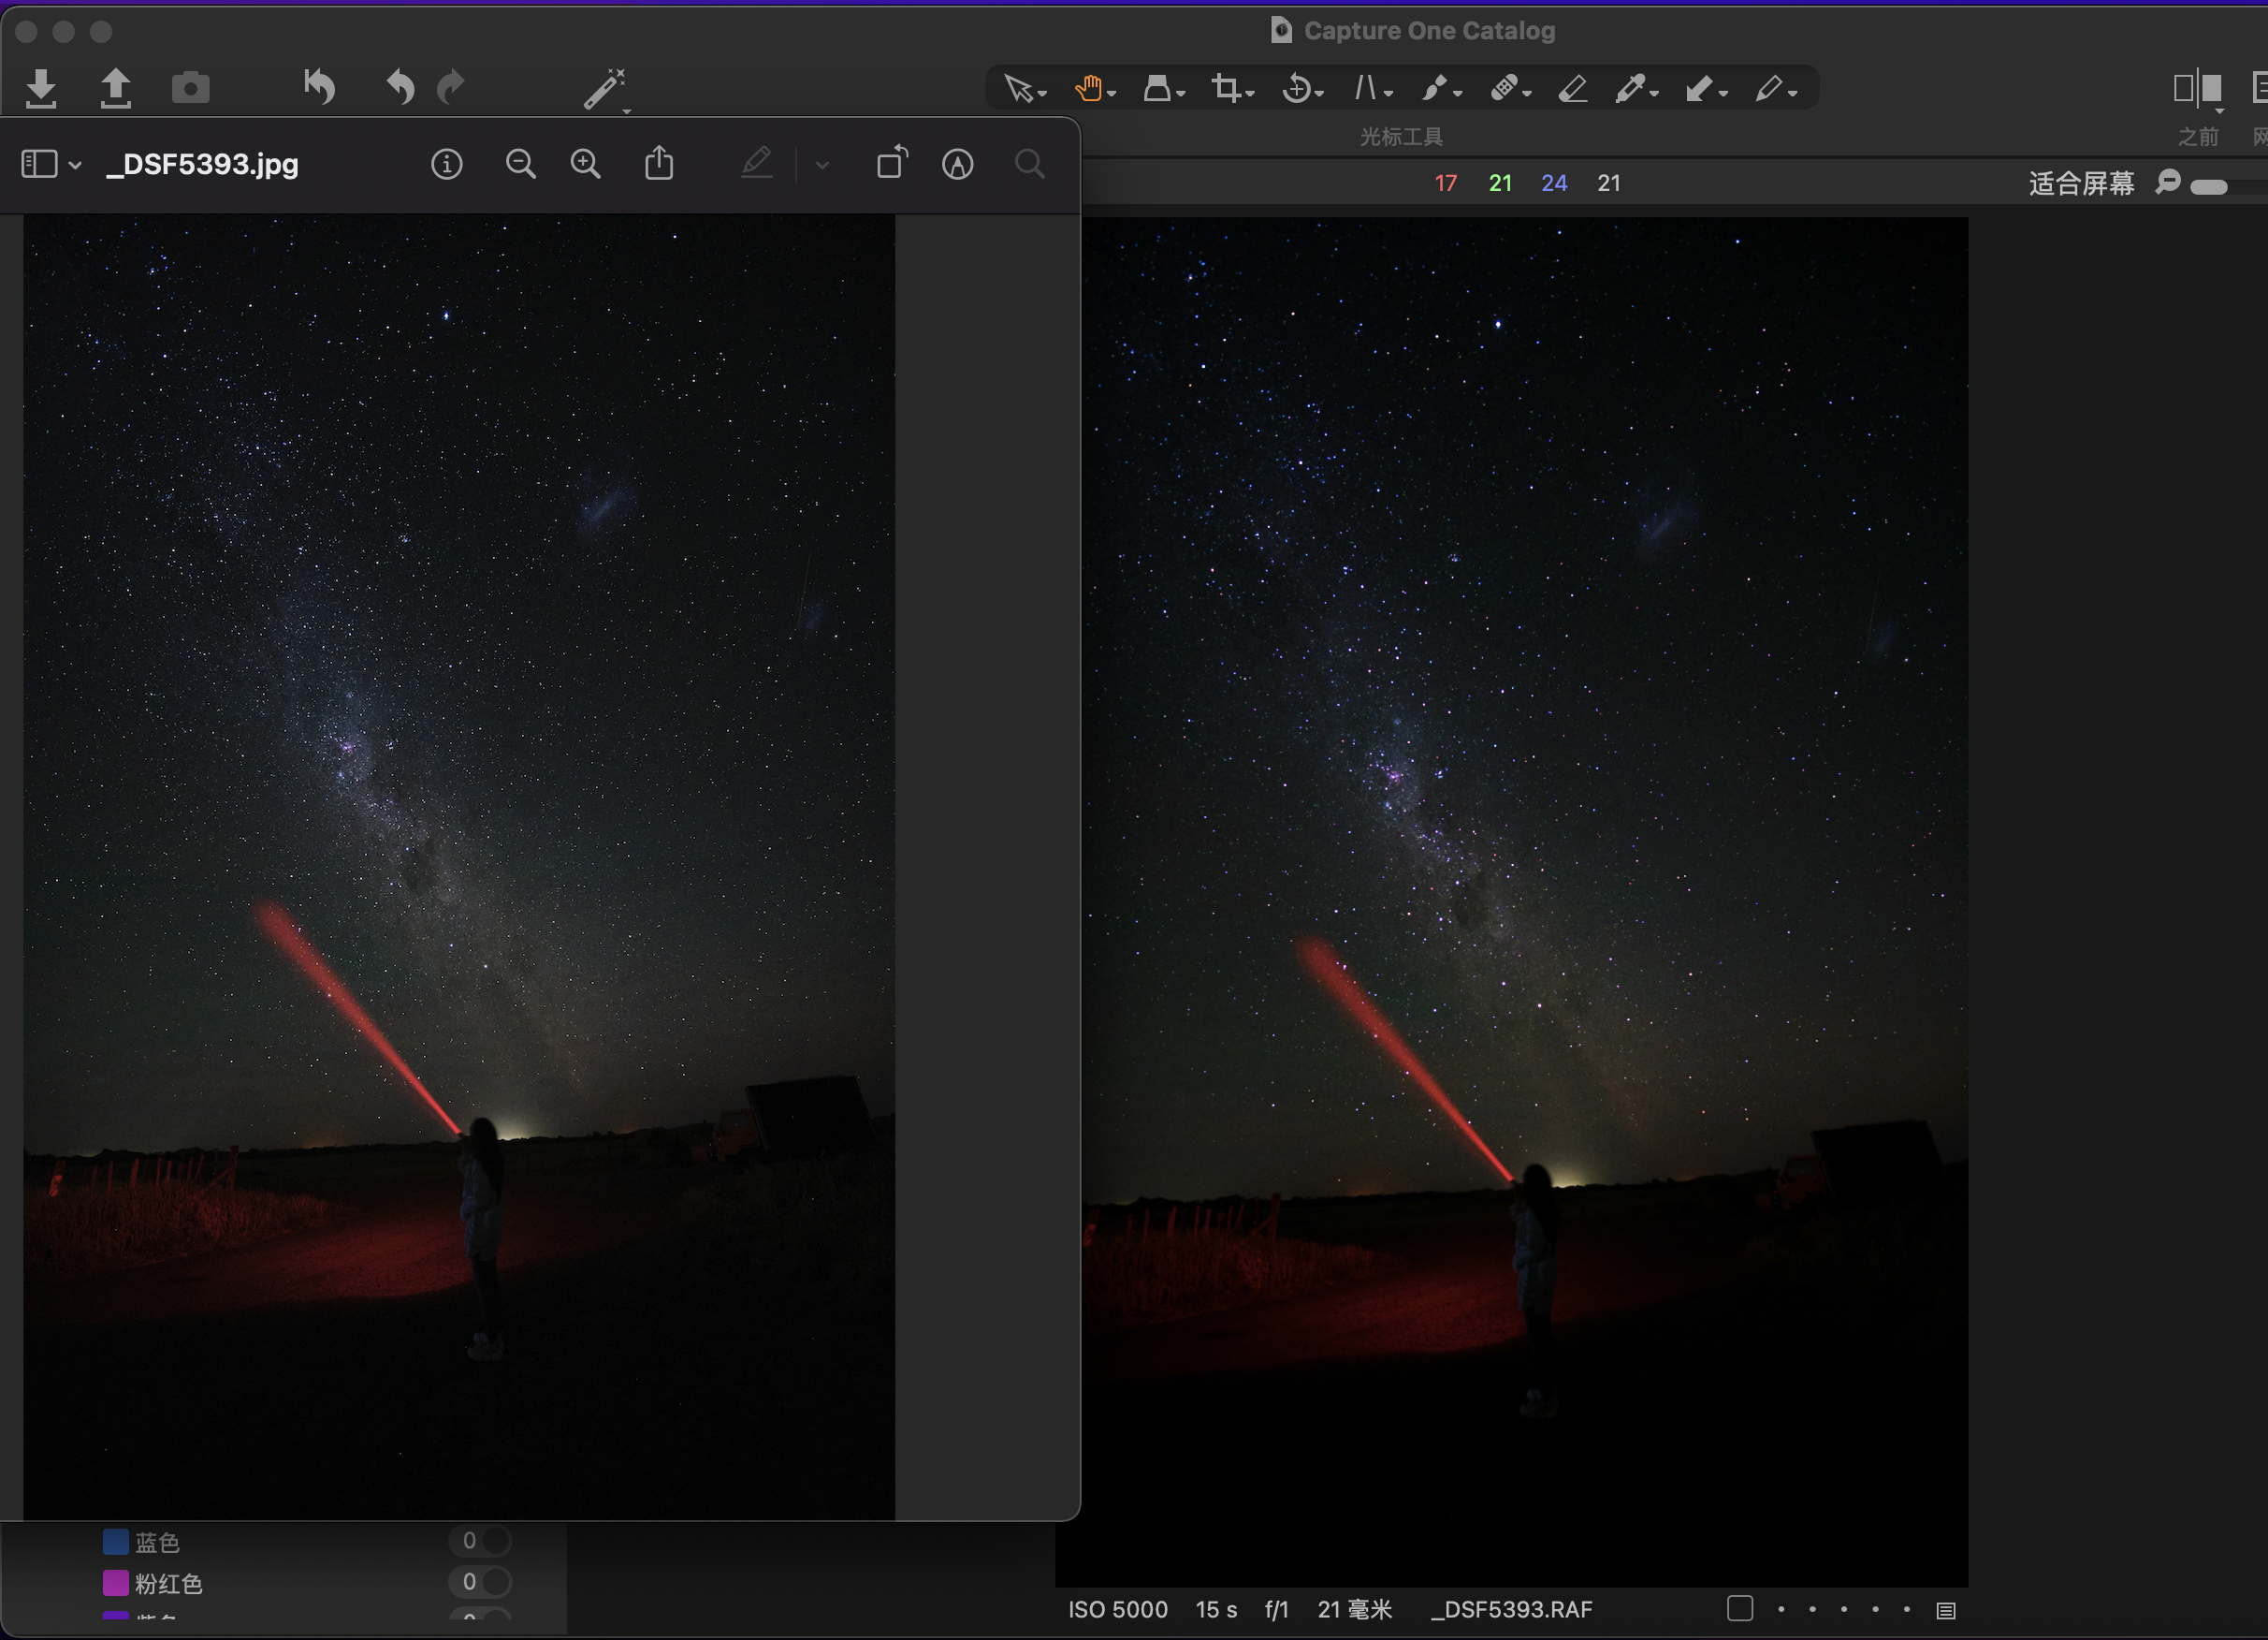Open the Share menu in Preview

pos(659,162)
